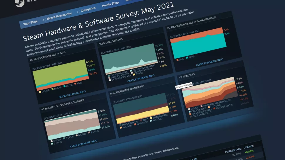Click 'Click for more info' under video card chart
Image resolution: width=285 pixels, height=160 pixels.
[x=72, y=94]
